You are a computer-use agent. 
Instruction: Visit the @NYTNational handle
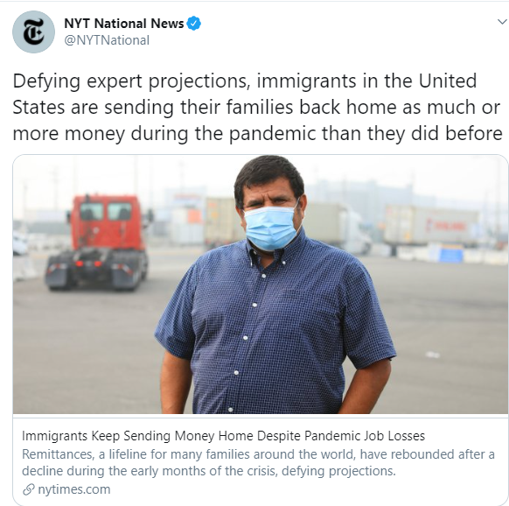[x=107, y=40]
